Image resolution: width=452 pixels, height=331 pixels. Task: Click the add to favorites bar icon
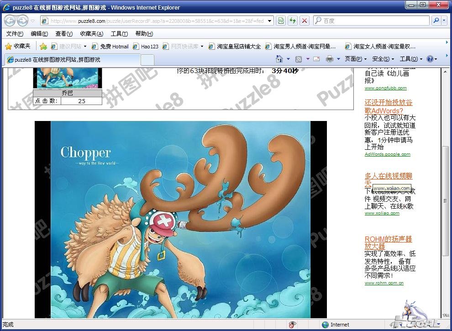43,46
